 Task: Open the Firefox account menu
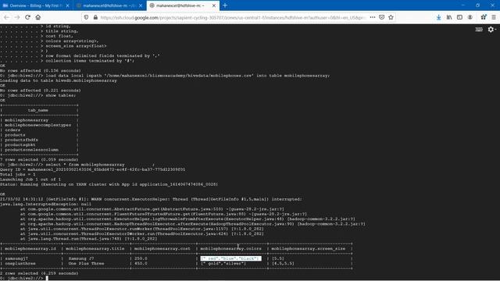[470, 17]
